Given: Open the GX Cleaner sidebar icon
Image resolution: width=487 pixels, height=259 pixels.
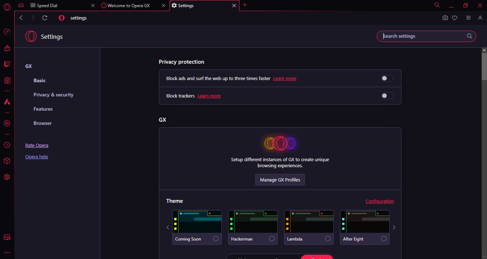Looking at the screenshot, I should pos(7,48).
